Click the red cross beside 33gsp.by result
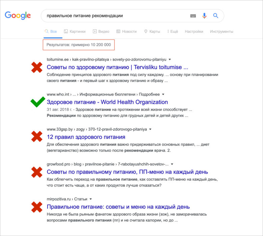 pos(36,137)
